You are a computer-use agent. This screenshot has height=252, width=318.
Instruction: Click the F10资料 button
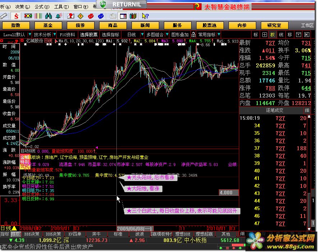pyautogui.click(x=67, y=34)
